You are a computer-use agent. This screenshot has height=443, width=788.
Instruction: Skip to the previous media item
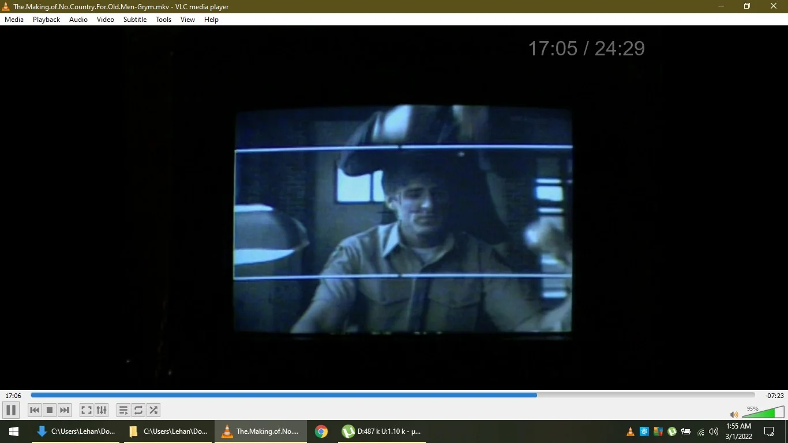35,410
